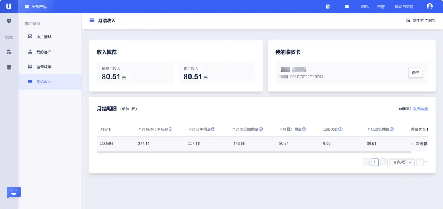Click the monitor icon in left rail
This screenshot has height=209, width=443.
tap(9, 21)
